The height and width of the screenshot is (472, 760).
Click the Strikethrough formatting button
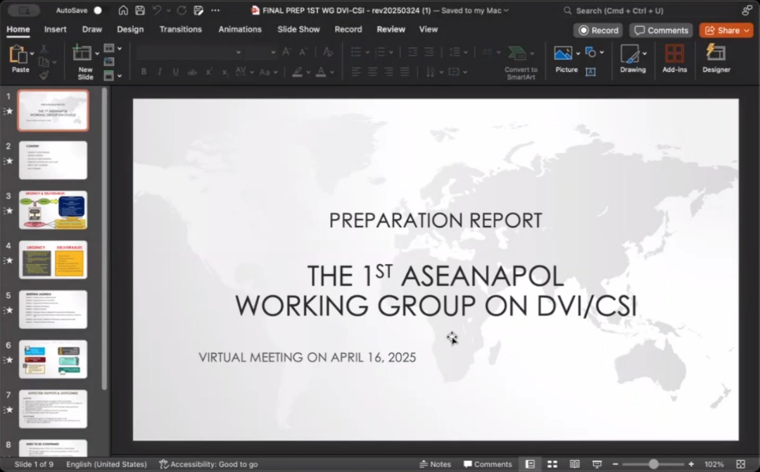point(192,72)
